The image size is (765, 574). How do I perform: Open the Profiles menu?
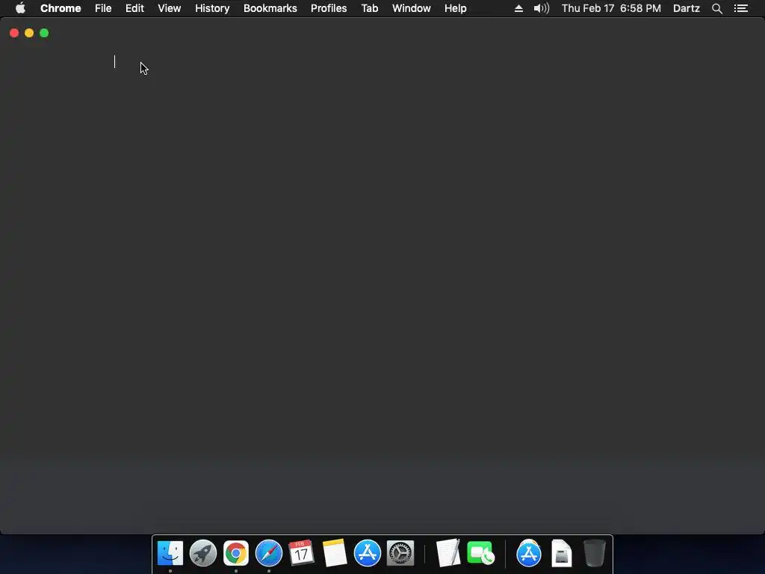click(x=329, y=8)
